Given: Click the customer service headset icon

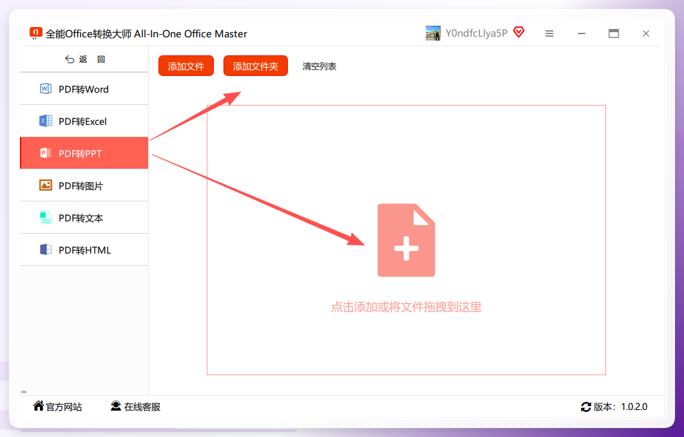Looking at the screenshot, I should pyautogui.click(x=115, y=405).
